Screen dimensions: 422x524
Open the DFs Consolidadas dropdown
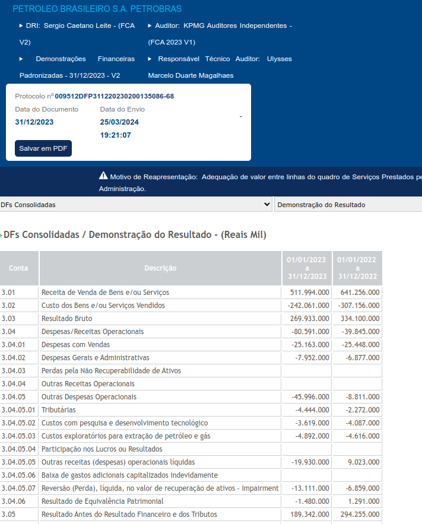[136, 205]
